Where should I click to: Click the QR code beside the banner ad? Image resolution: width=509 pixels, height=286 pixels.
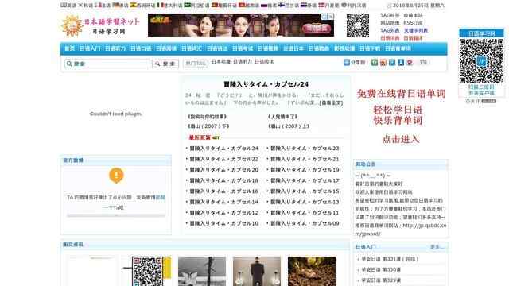(357, 25)
